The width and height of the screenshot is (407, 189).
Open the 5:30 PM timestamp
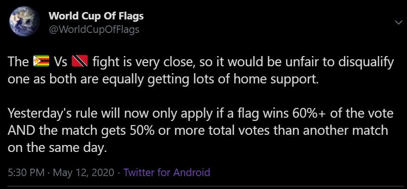point(25,172)
